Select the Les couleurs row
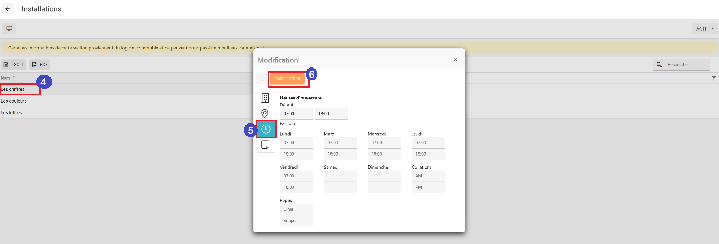Image resolution: width=719 pixels, height=244 pixels. pyautogui.click(x=14, y=101)
